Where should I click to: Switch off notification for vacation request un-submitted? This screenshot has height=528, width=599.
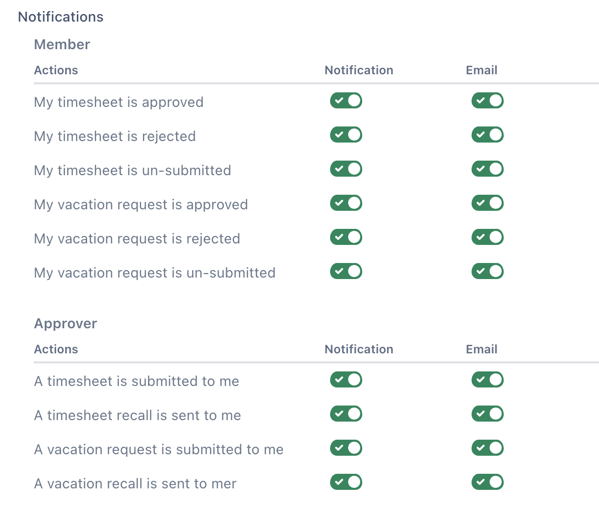tap(346, 272)
